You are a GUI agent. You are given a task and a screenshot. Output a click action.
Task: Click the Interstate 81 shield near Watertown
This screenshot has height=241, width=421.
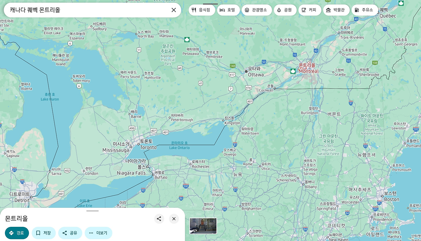coord(235,144)
